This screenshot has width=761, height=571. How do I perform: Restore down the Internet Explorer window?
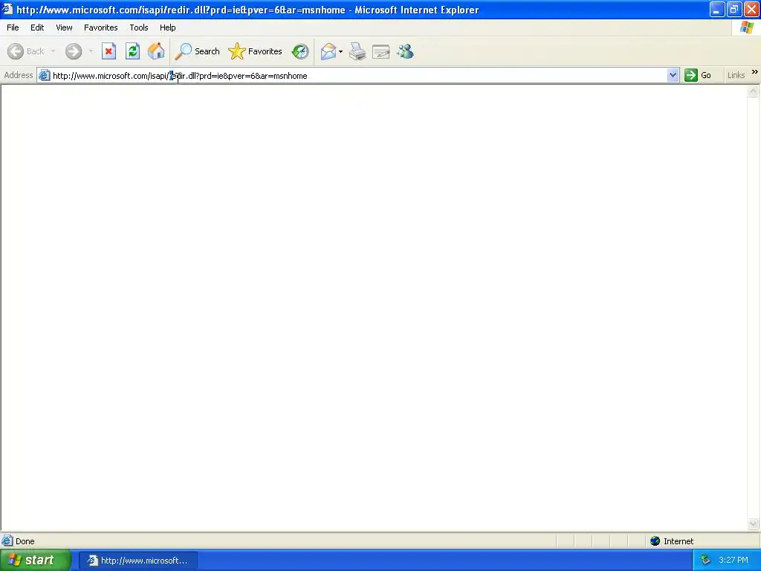point(734,9)
